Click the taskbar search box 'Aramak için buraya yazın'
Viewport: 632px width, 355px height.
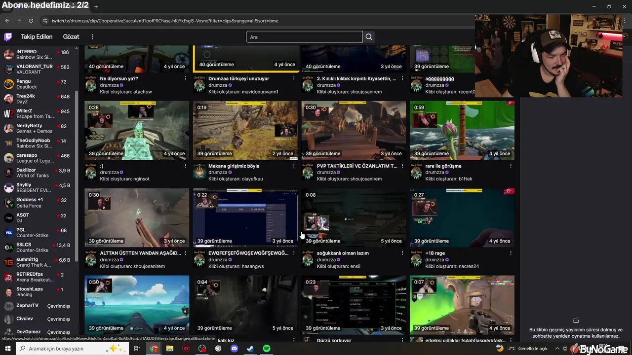[72, 349]
